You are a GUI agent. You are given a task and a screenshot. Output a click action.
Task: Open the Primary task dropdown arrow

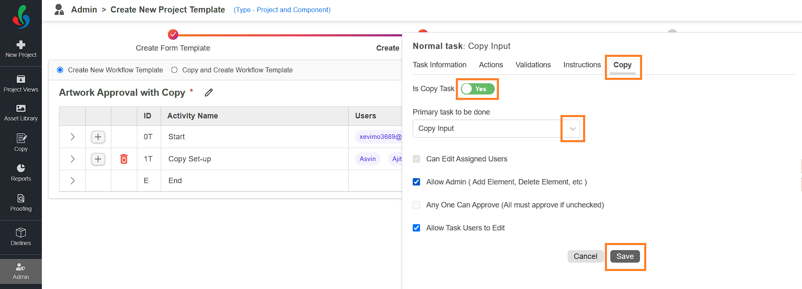(573, 128)
